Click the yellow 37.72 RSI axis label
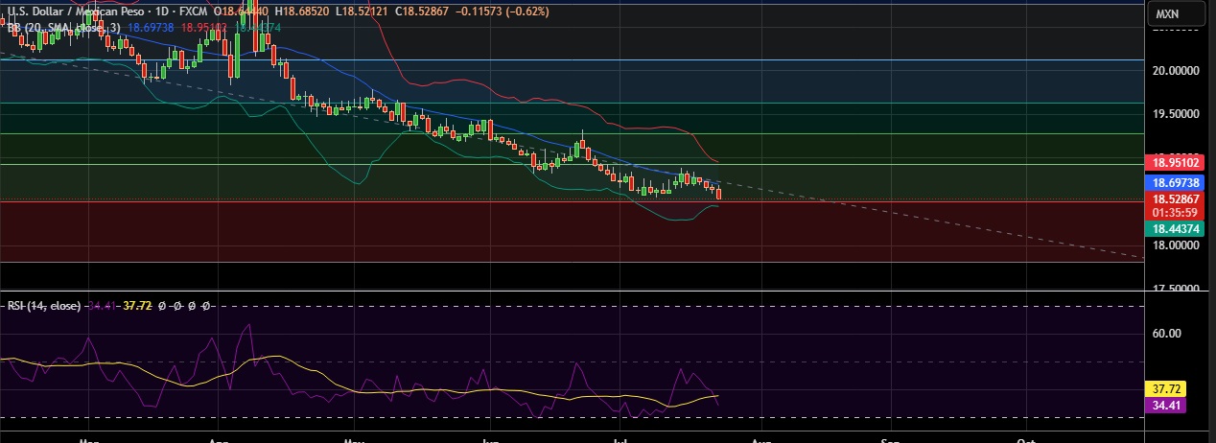 (1167, 389)
